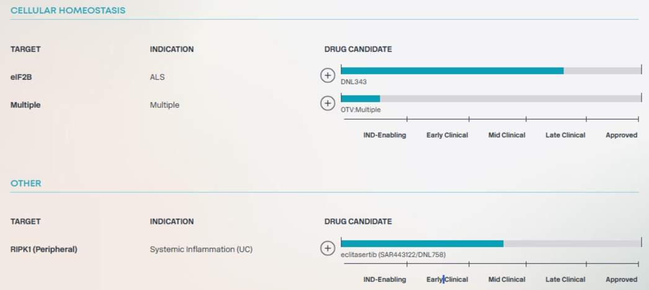Click Early Clinical stage in Other section

447,279
